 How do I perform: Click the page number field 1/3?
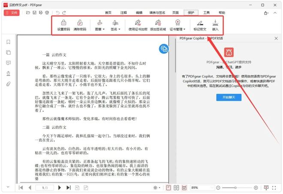click(x=45, y=188)
